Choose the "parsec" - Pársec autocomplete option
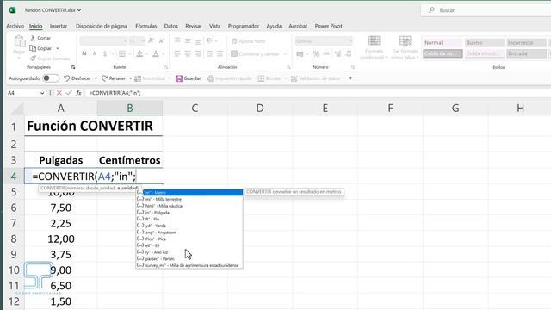This screenshot has height=310, width=551. [x=189, y=258]
